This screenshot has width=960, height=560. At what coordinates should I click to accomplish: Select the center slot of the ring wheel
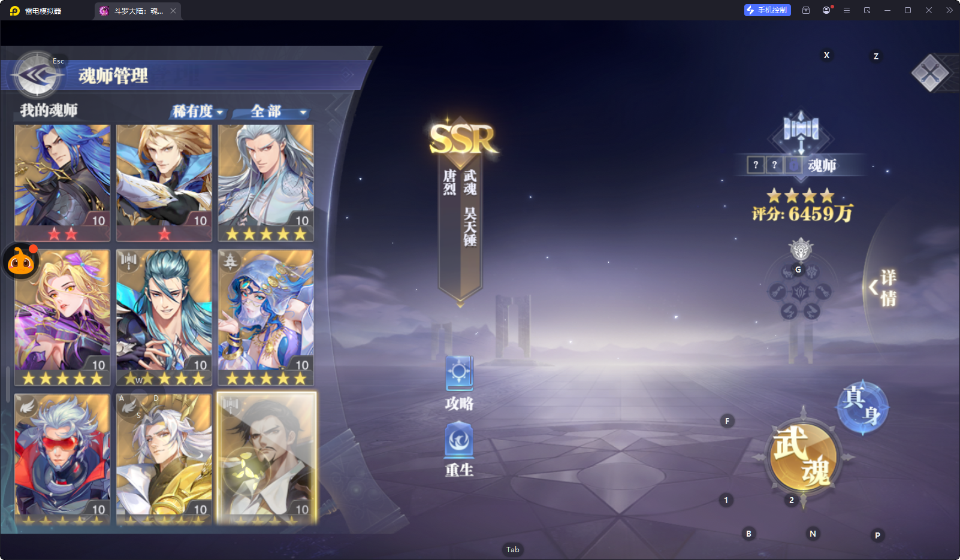pos(801,292)
